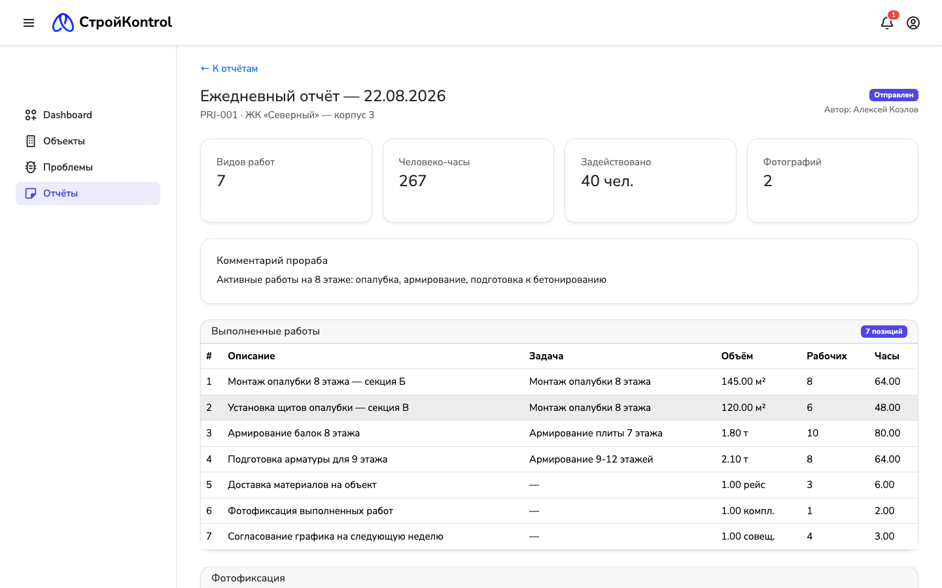
Task: Select row Монтаж опалубки 8 этажа — секция Б
Action: pyautogui.click(x=559, y=382)
